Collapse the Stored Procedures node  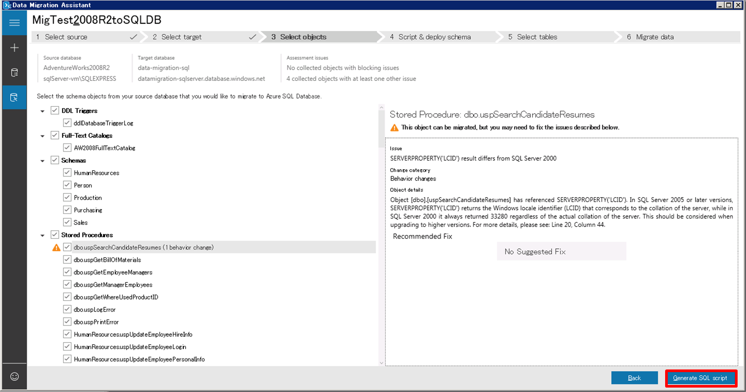point(42,235)
